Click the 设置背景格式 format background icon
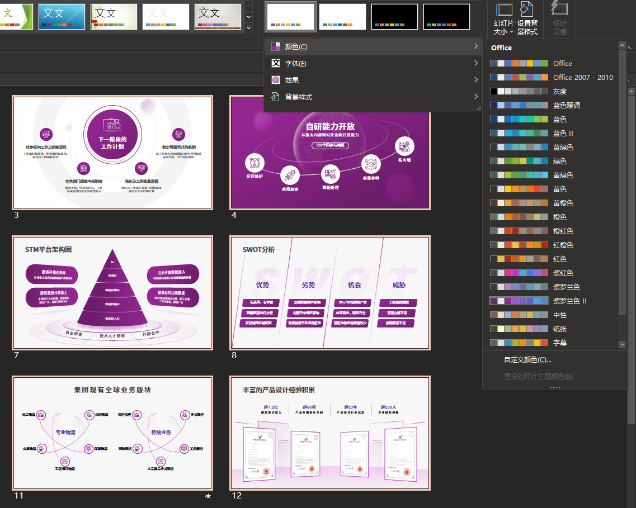The image size is (636, 508). pos(527,10)
